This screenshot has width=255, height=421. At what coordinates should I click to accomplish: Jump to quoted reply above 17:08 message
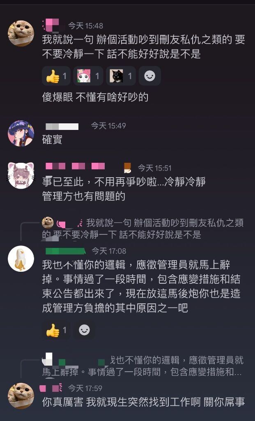(x=142, y=229)
